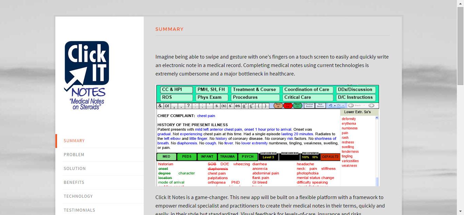This screenshot has width=464, height=215.
Task: Click 'deformity' in Lower Extr. Sx's list
Action: tap(349, 119)
